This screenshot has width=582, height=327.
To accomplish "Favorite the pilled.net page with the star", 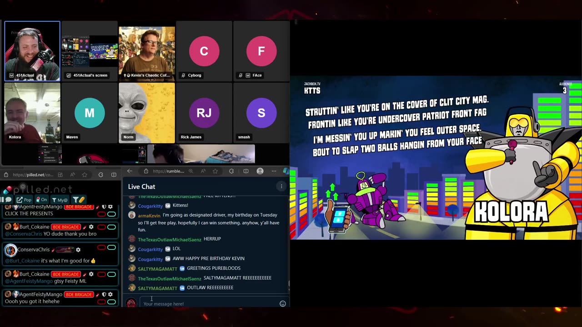I will [x=85, y=175].
